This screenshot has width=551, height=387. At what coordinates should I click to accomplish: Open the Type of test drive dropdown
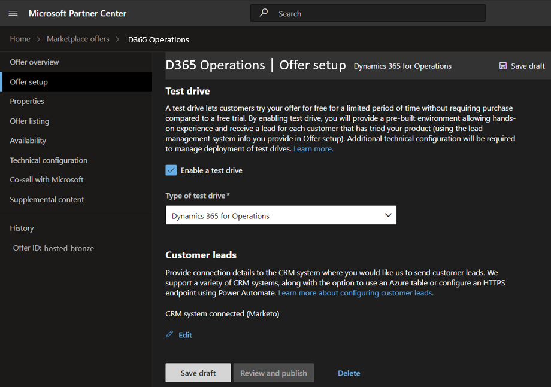[281, 215]
